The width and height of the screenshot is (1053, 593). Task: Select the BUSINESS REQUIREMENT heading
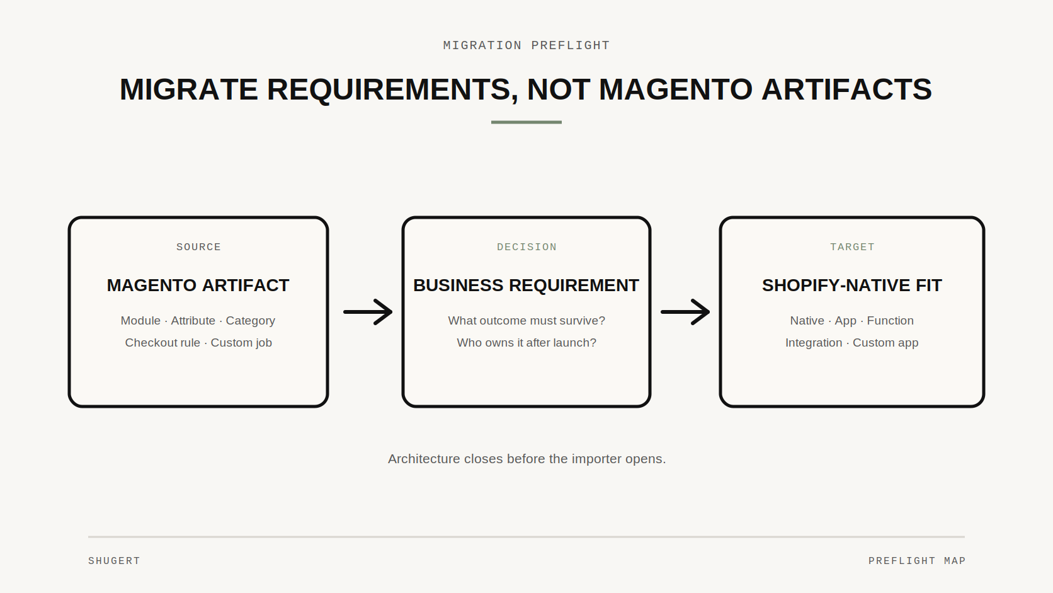(x=526, y=285)
